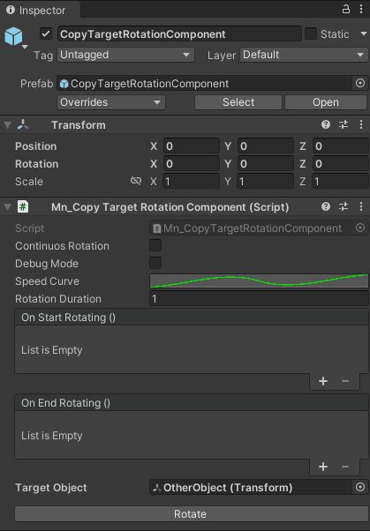Click the Select prefab button
370x531 pixels.
[238, 102]
